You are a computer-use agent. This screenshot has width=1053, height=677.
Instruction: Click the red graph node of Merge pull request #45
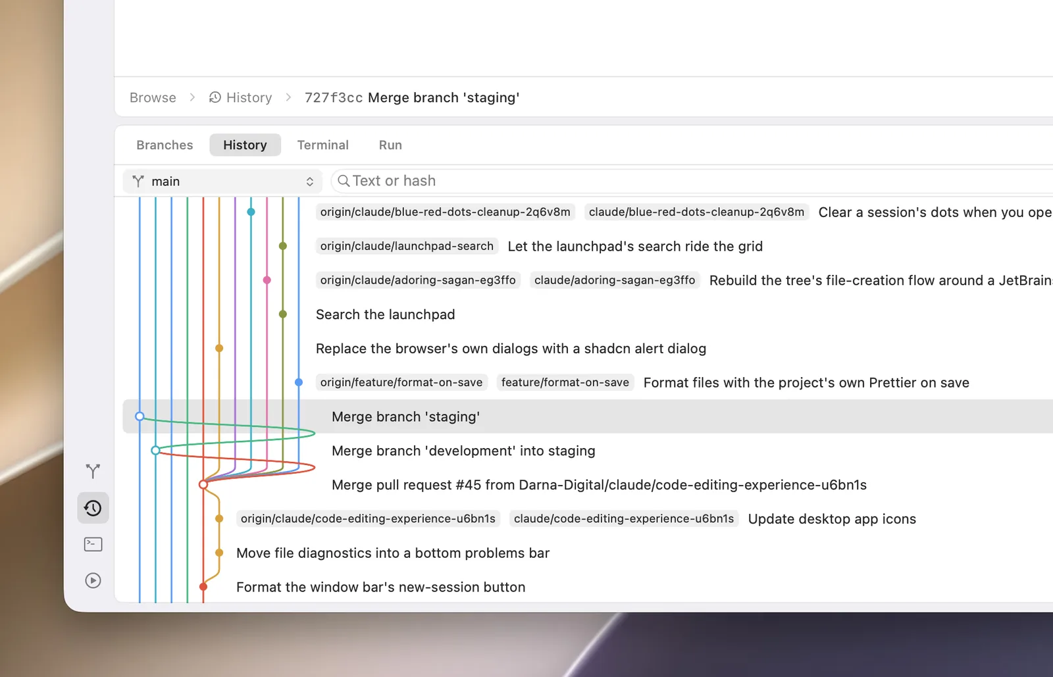203,485
